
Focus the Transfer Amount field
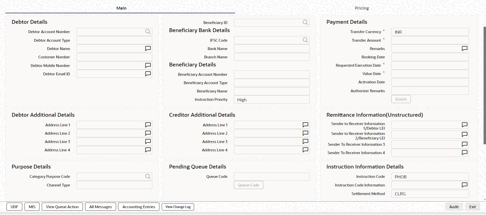pyautogui.click(x=430, y=40)
